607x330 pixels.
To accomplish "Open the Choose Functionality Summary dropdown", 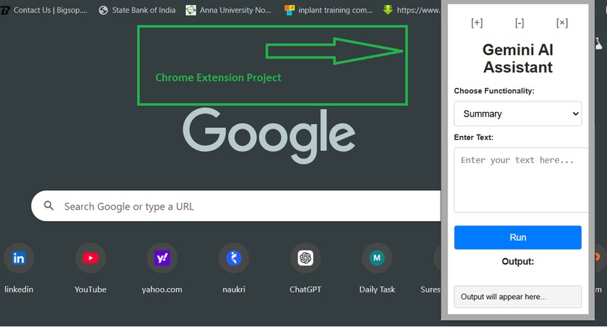I will coord(517,114).
